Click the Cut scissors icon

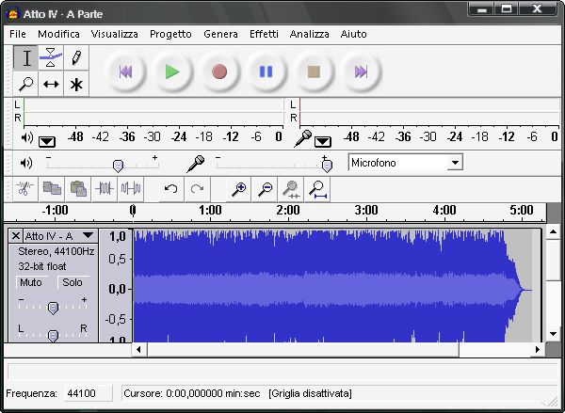(x=25, y=189)
